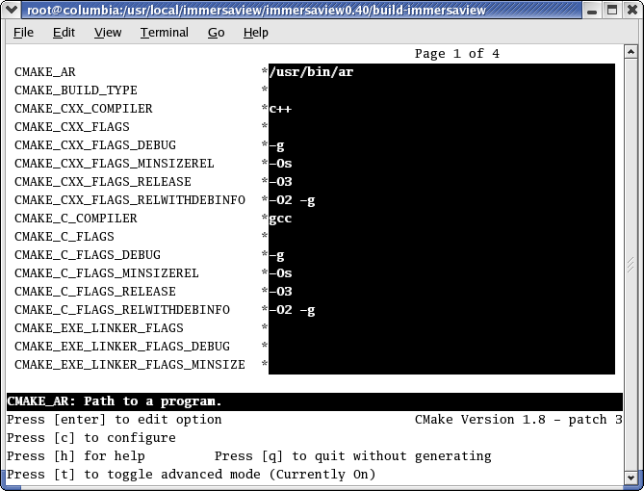The width and height of the screenshot is (644, 491).
Task: Click the scrollbar down arrow
Action: (631, 478)
